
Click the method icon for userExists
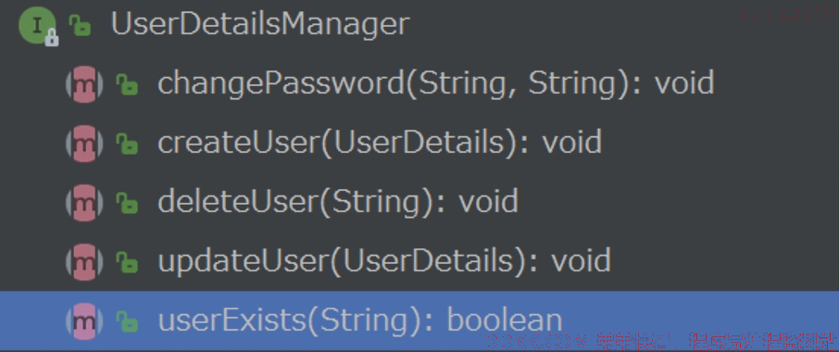84,321
